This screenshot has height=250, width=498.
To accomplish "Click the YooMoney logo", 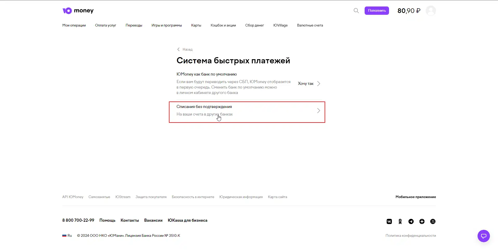I will (78, 11).
